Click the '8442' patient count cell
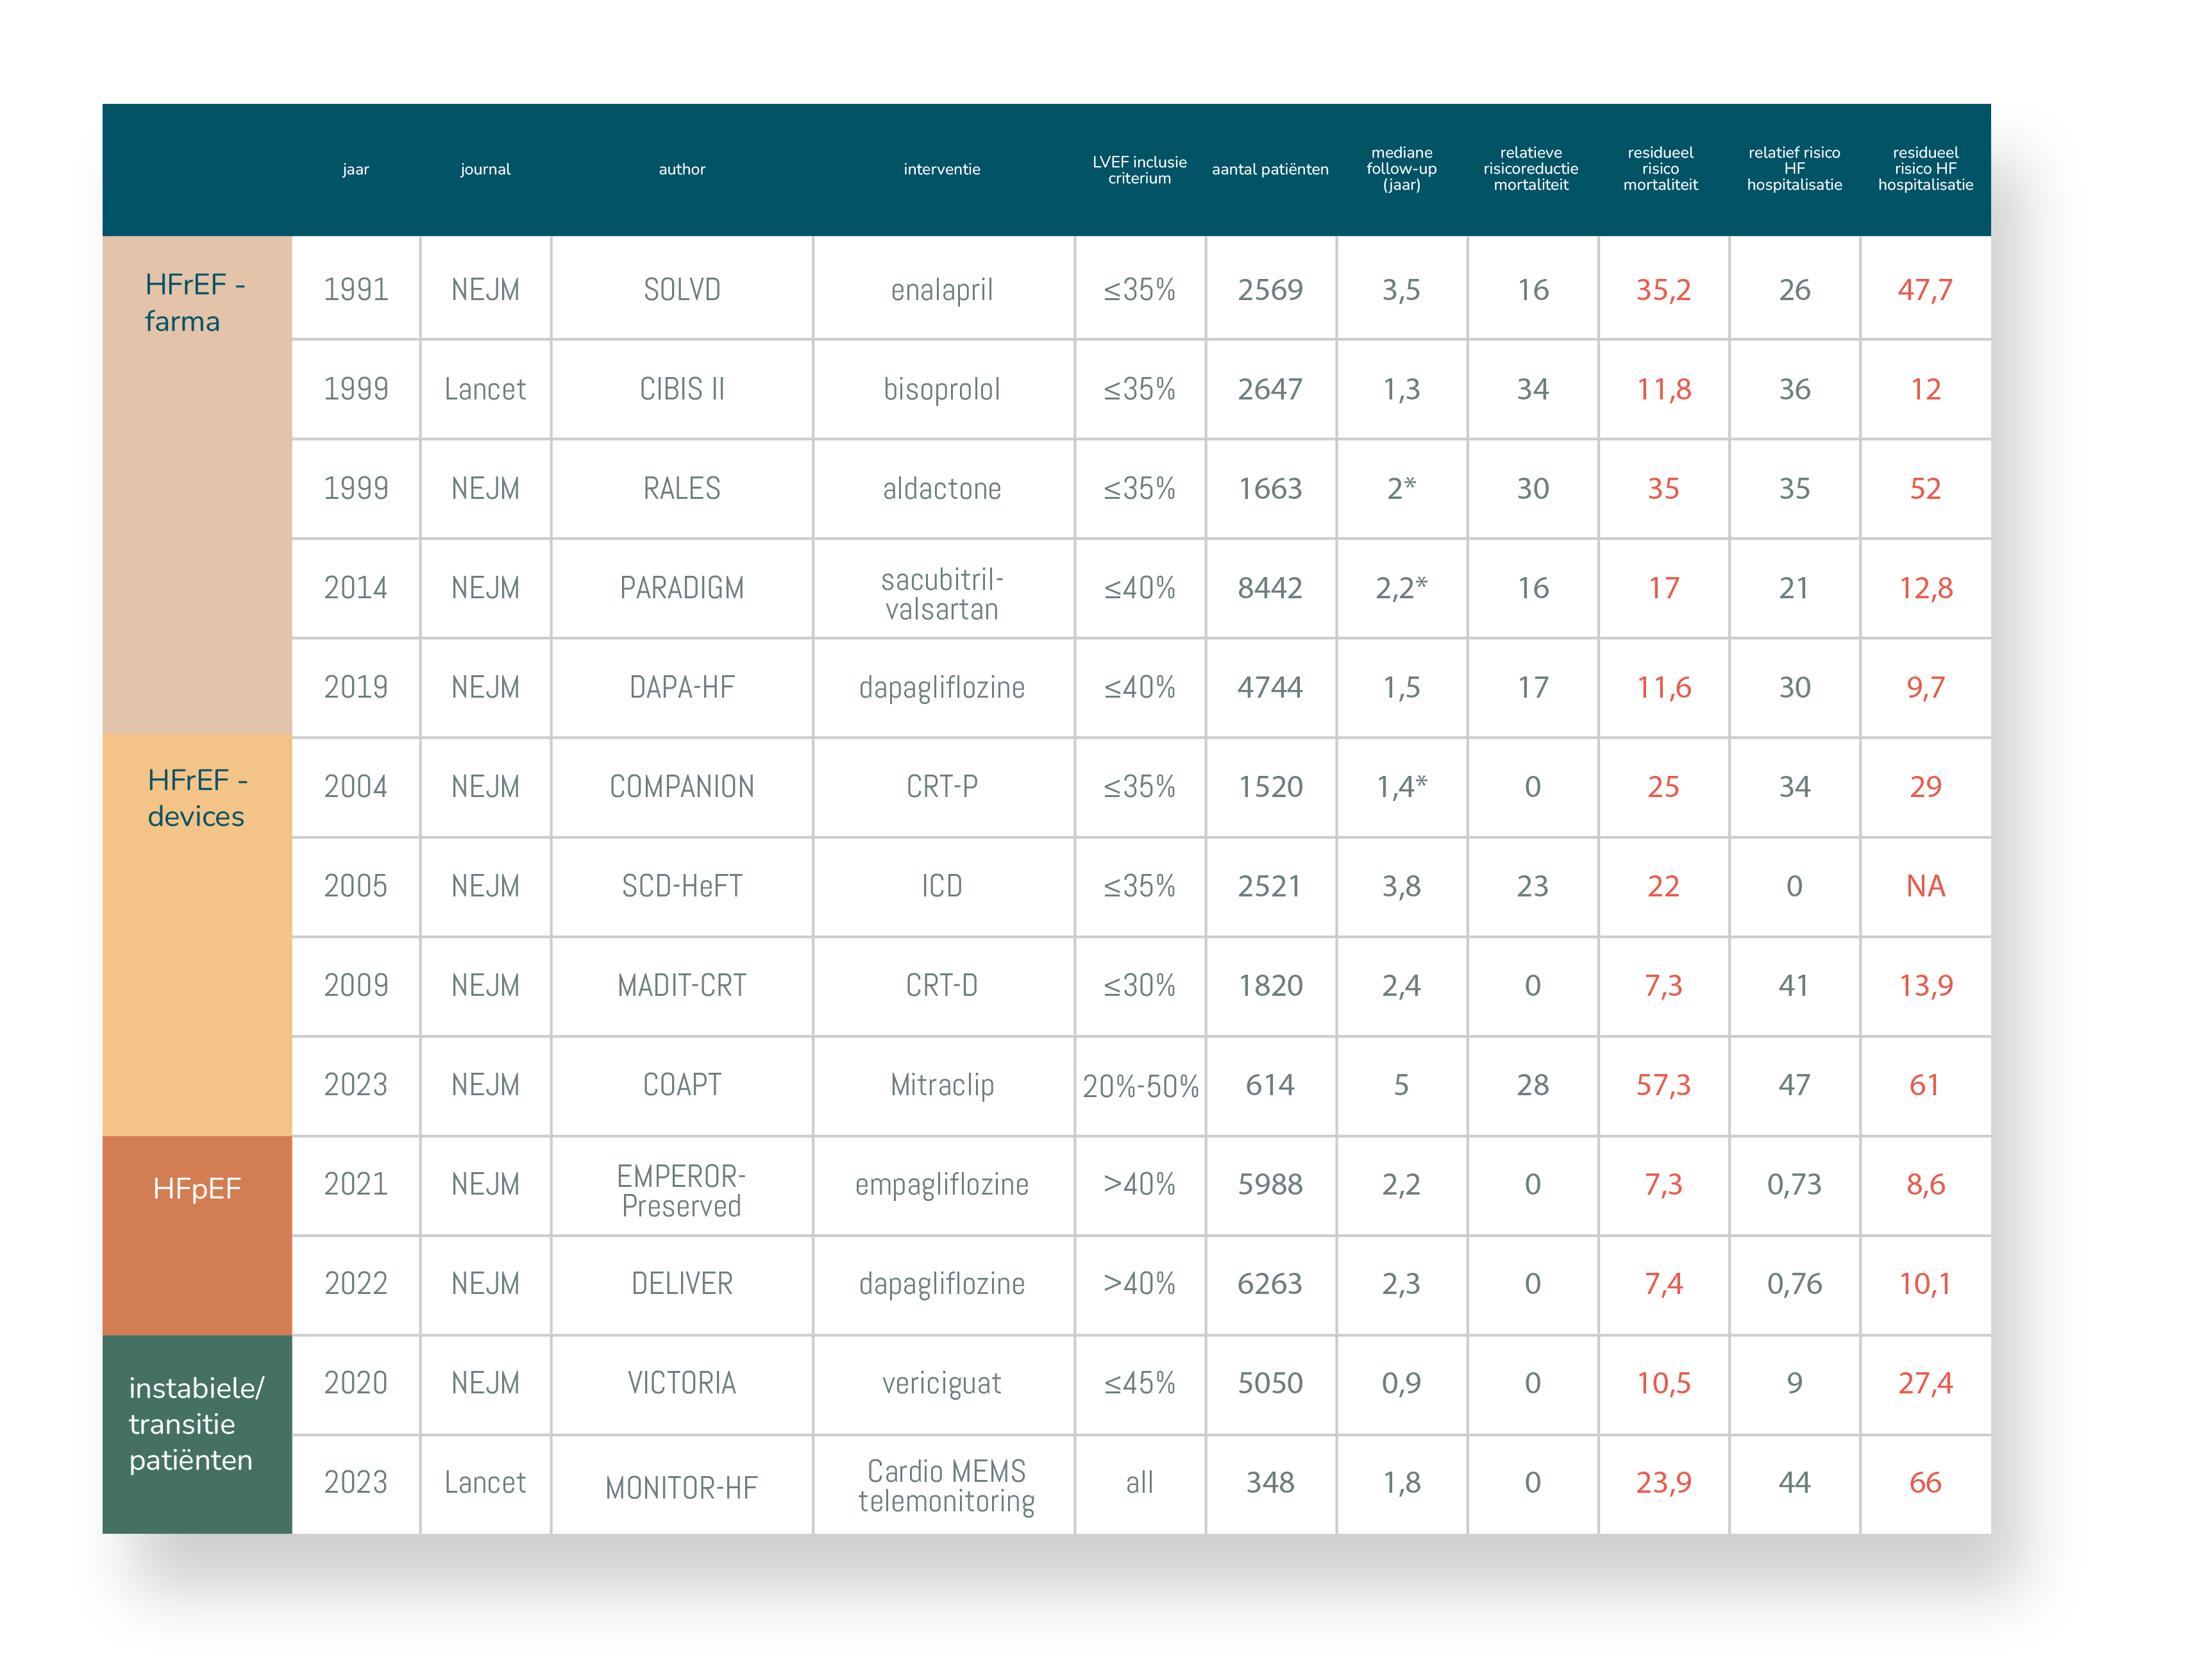 [1270, 587]
